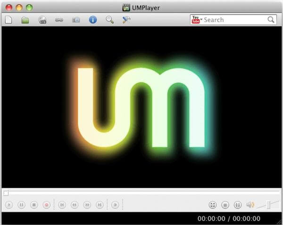Click the UM logo video area

click(141, 107)
